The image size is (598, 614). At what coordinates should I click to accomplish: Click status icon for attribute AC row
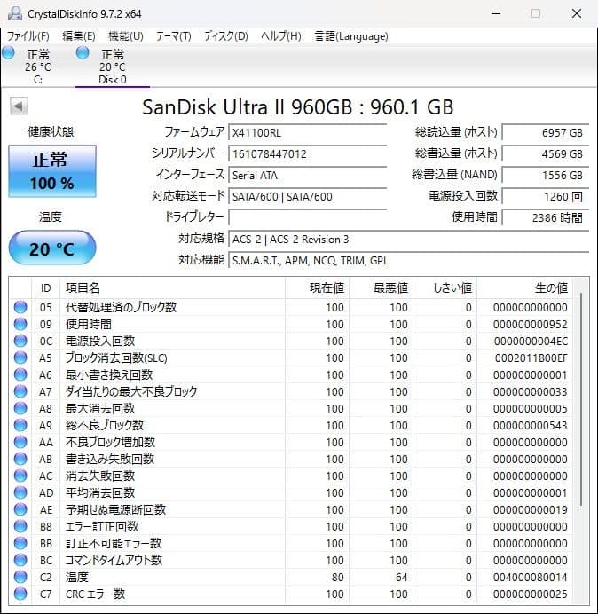point(20,476)
